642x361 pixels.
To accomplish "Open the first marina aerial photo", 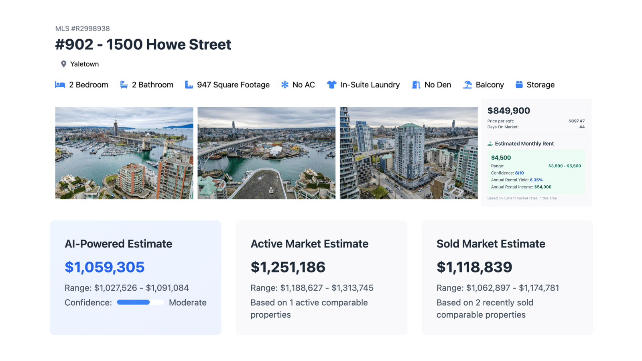I will [x=124, y=153].
